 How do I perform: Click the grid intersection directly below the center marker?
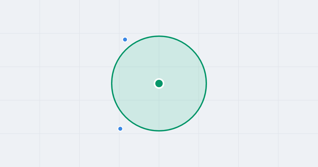pos(159,100)
